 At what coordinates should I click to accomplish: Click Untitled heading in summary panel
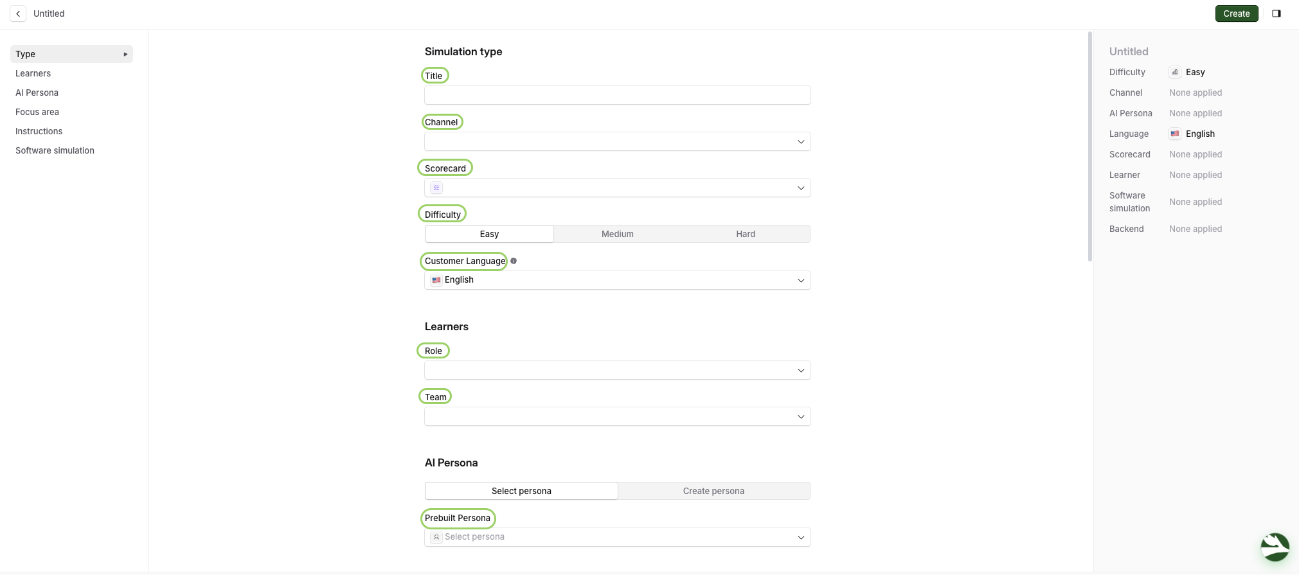point(1129,51)
